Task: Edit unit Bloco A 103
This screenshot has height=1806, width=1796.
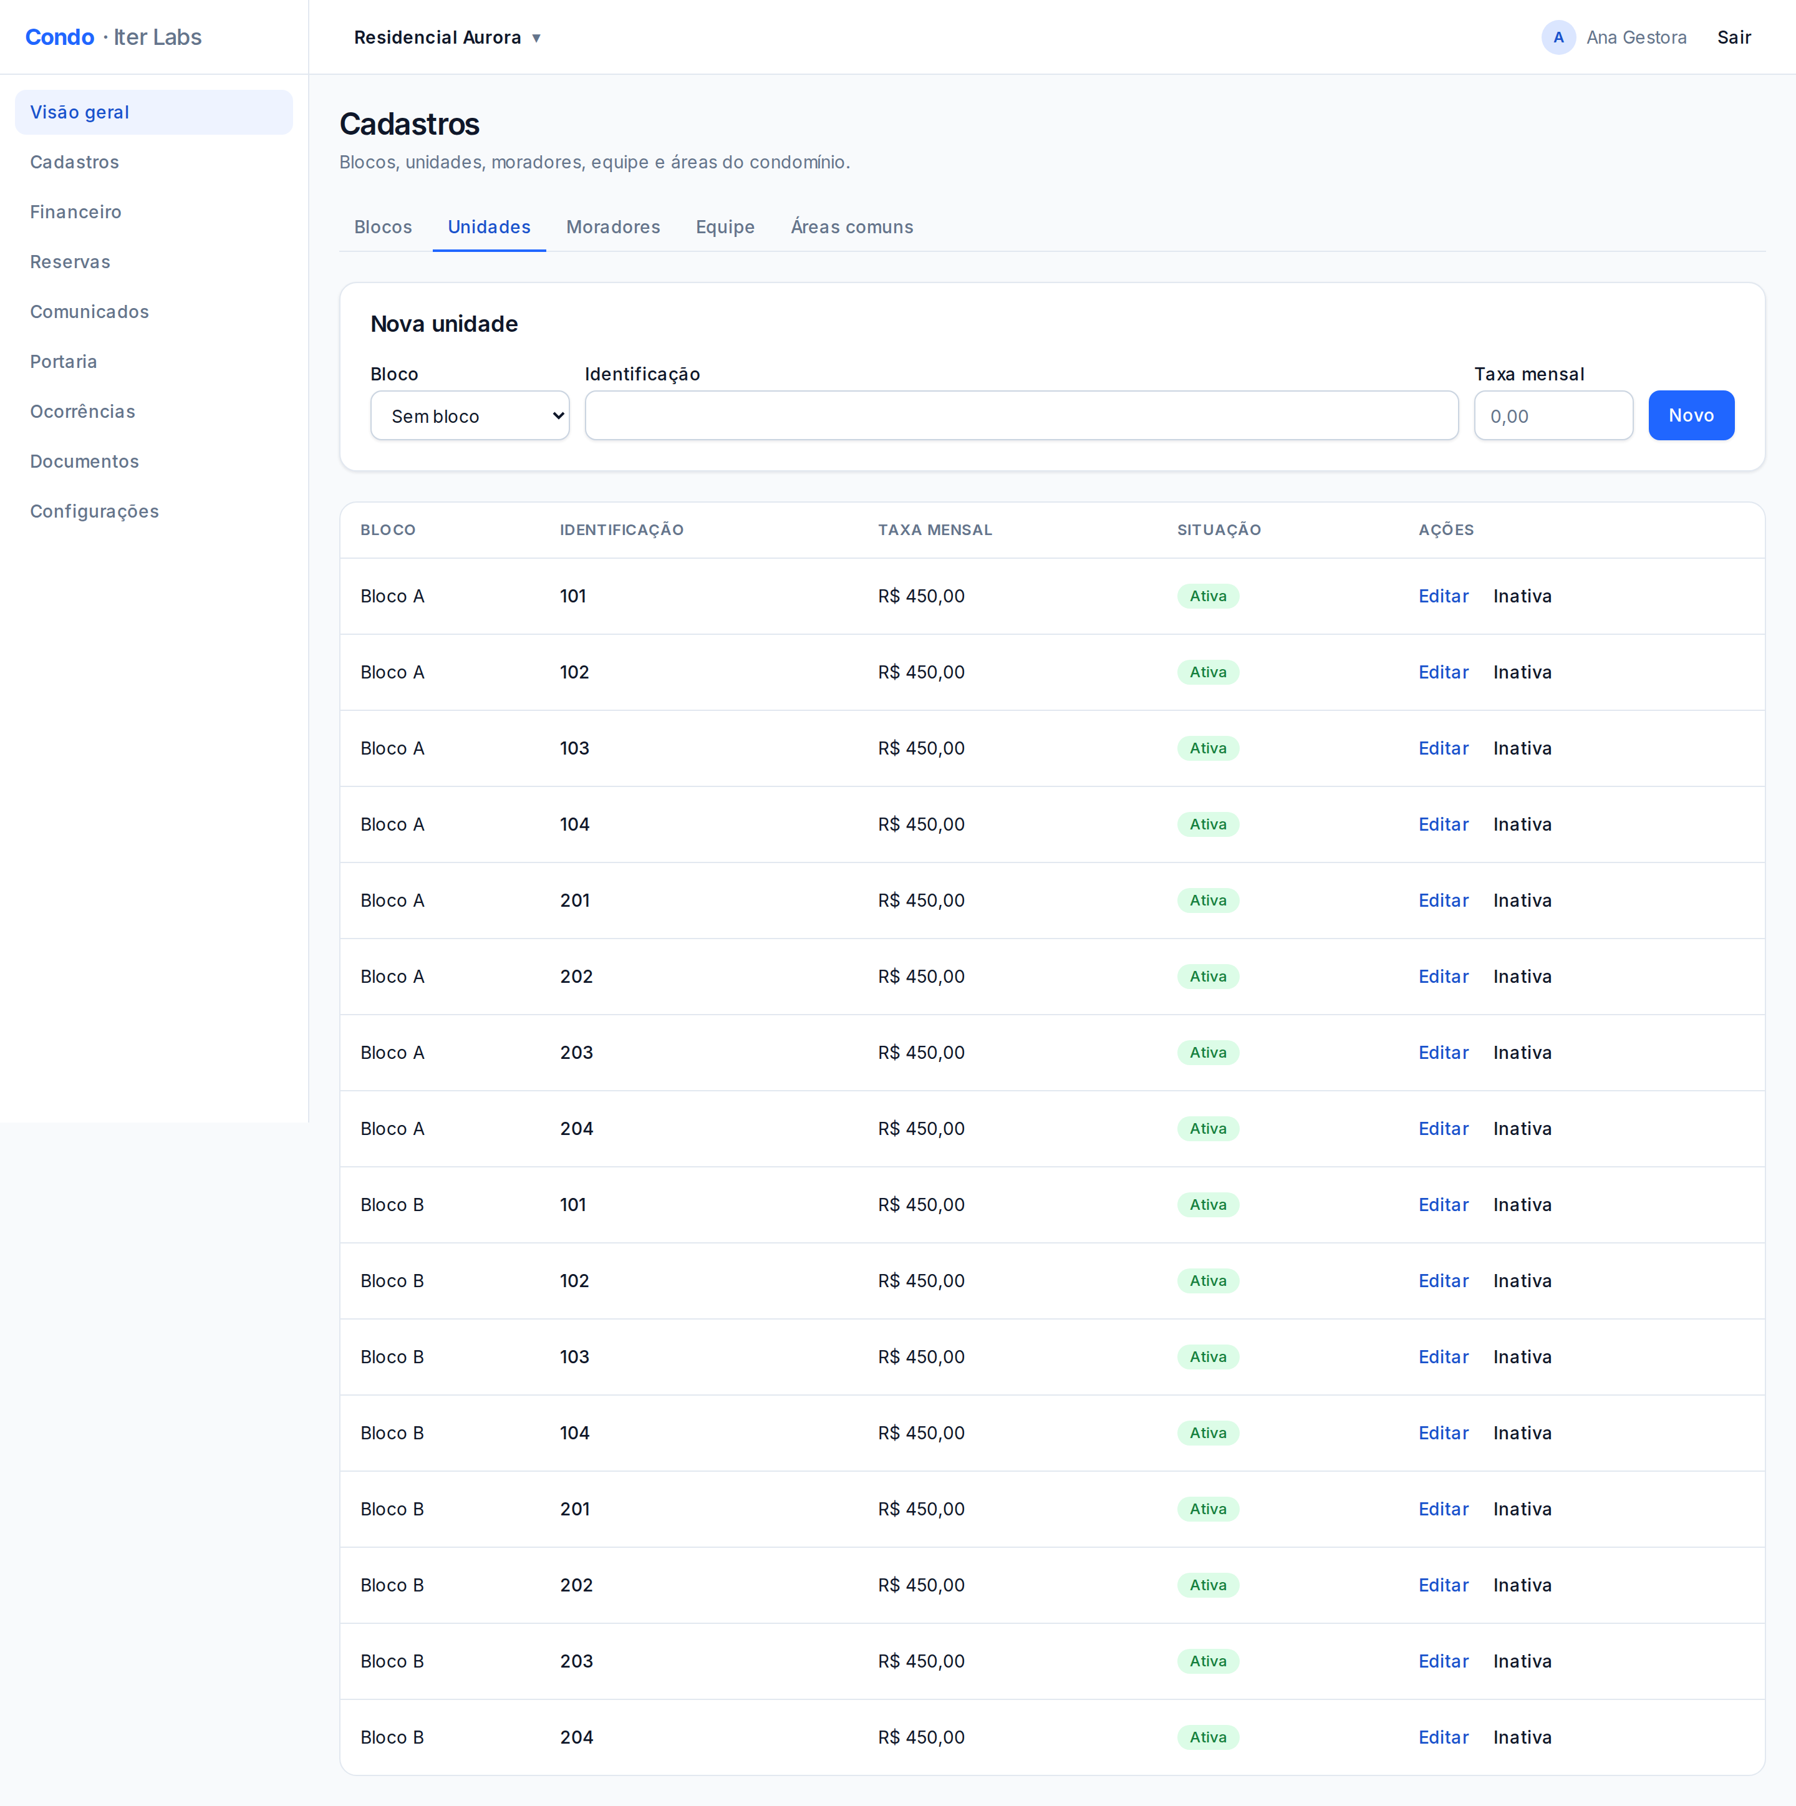Action: click(x=1442, y=749)
